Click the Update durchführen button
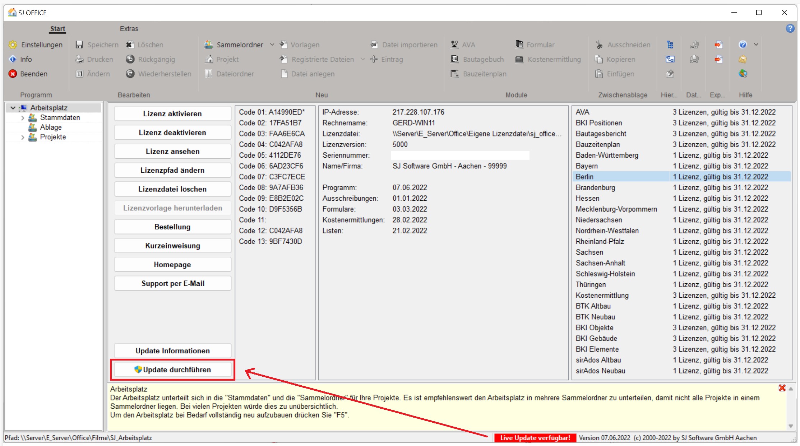800x446 pixels. coord(173,370)
